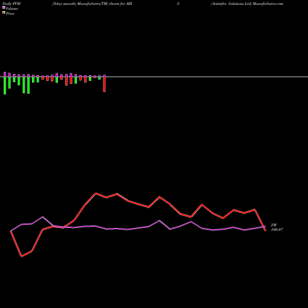Click the 'Daily PVM' title text
Image resolution: width=308 pixels, height=308 pixels.
(x=12, y=4)
